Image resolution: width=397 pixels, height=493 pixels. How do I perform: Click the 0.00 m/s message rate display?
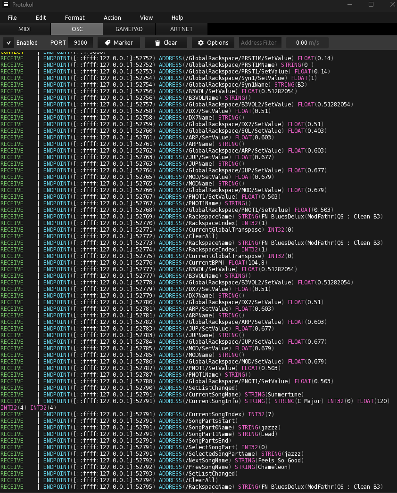pos(307,43)
